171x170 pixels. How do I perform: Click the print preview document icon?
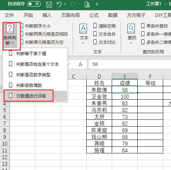[87, 5]
